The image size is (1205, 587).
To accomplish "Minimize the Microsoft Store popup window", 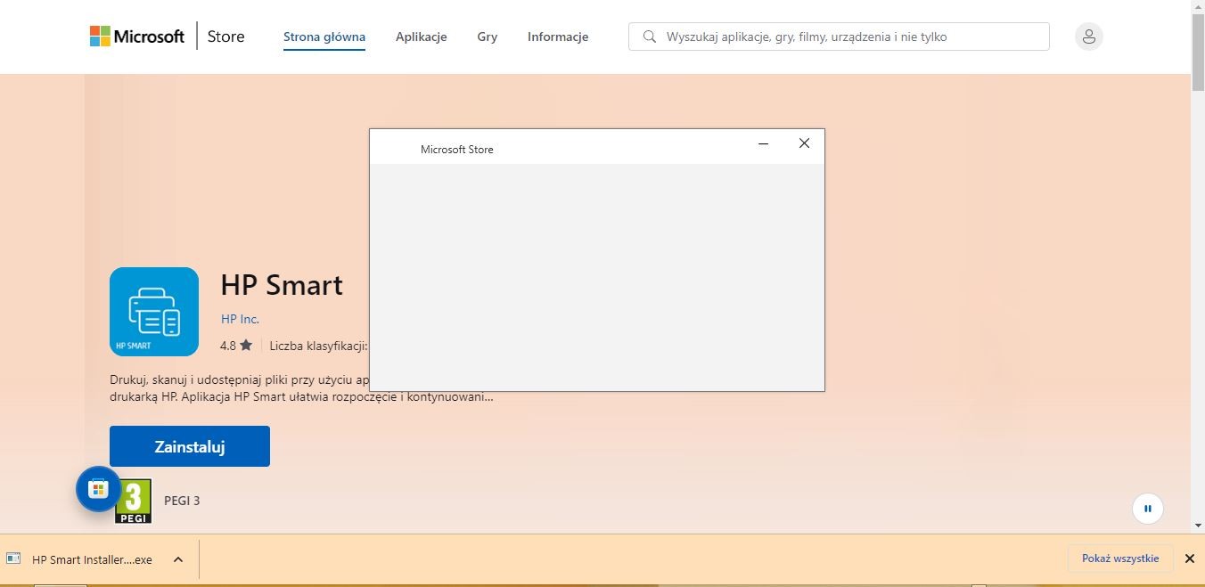I will (x=763, y=143).
